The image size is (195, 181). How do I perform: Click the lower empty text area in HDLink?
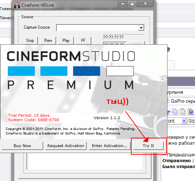coord(85,161)
